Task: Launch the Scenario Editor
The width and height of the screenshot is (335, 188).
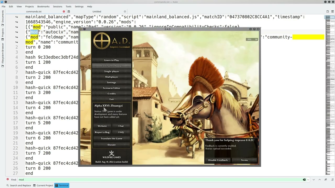Action: [111, 88]
